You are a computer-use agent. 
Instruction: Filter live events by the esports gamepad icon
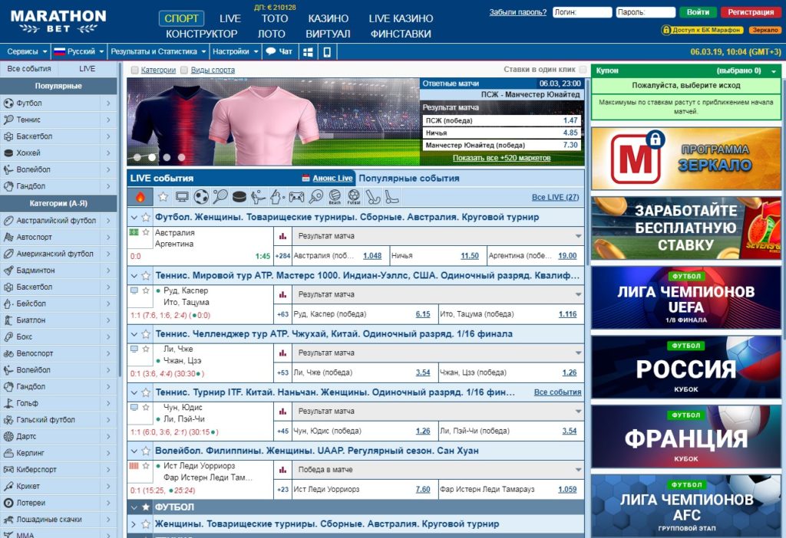click(x=296, y=197)
